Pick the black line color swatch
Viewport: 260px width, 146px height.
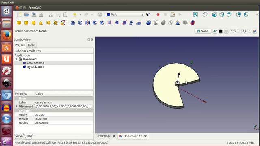click(221, 31)
